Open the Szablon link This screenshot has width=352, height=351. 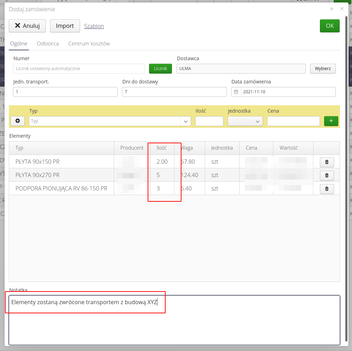(x=94, y=26)
